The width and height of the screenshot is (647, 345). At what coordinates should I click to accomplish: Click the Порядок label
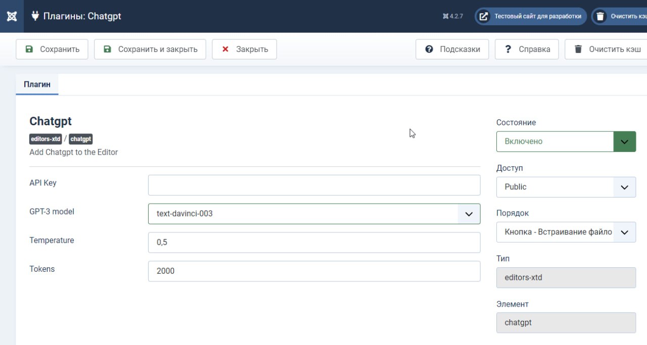(x=513, y=213)
